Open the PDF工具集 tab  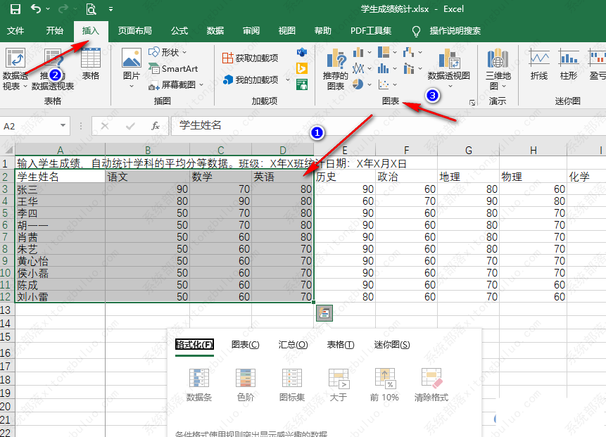coord(371,31)
